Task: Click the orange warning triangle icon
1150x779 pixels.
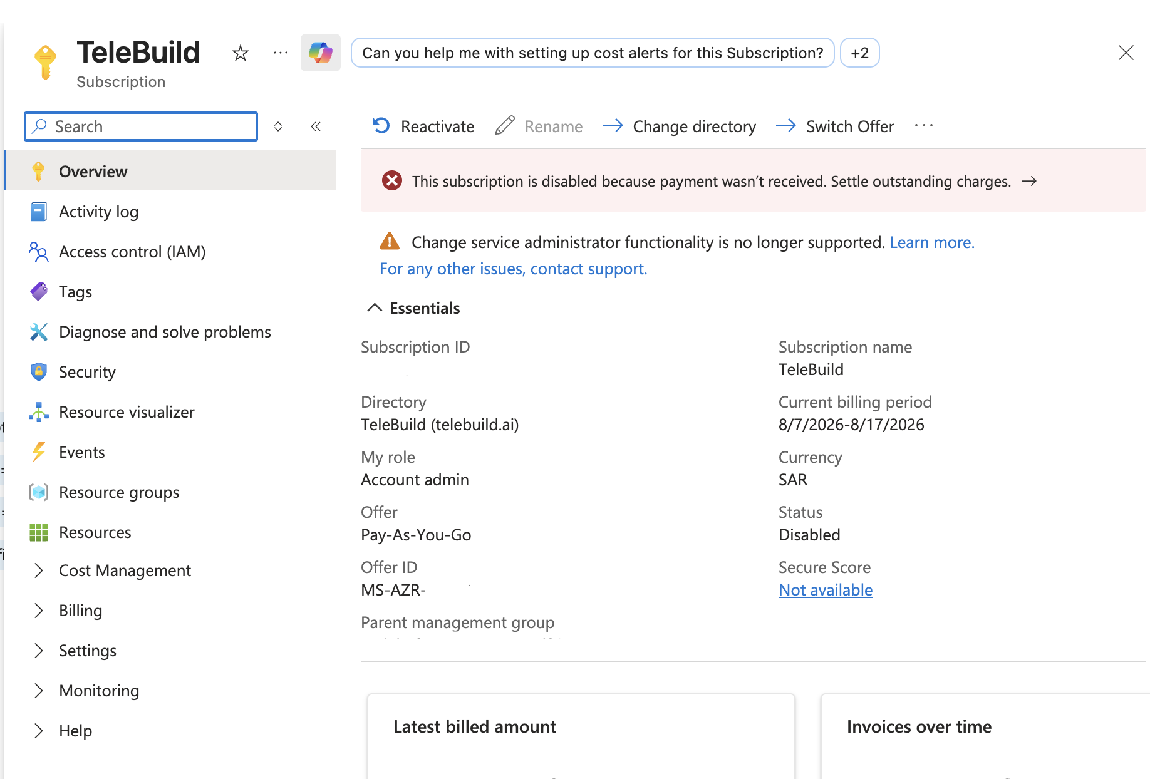Action: click(x=390, y=241)
